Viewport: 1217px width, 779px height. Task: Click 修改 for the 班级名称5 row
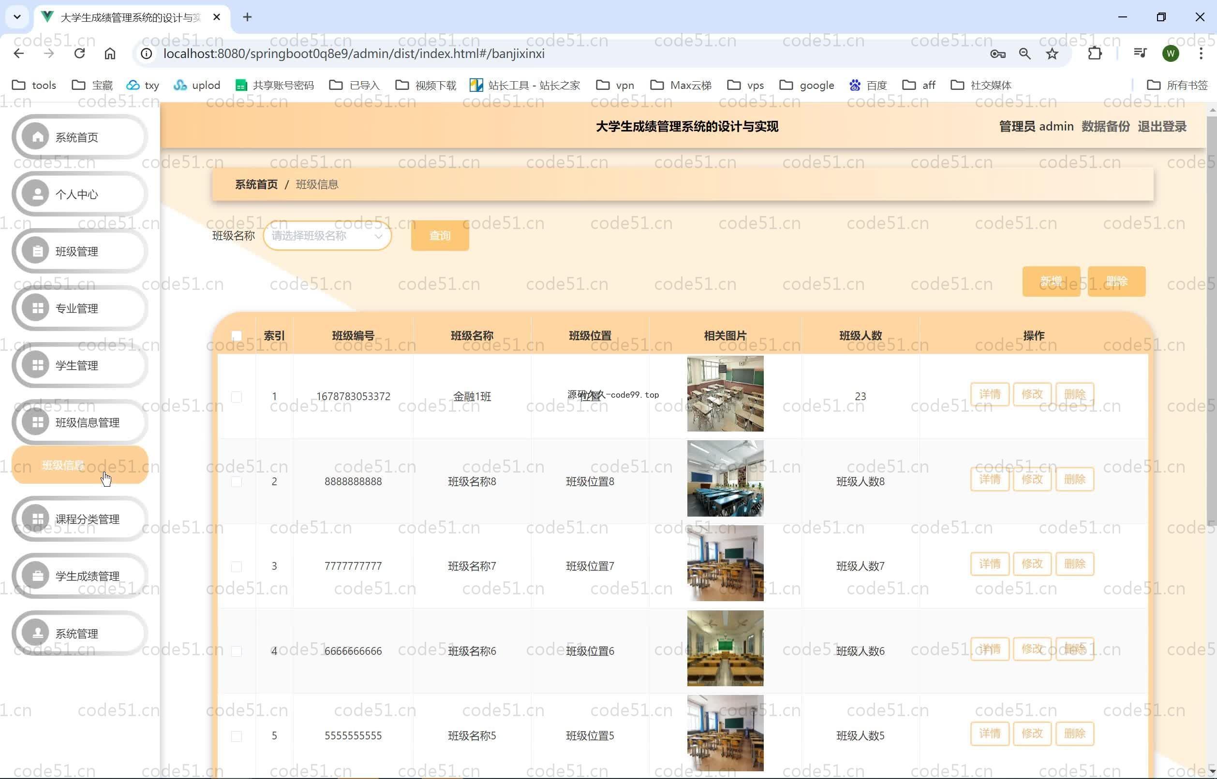click(x=1032, y=734)
